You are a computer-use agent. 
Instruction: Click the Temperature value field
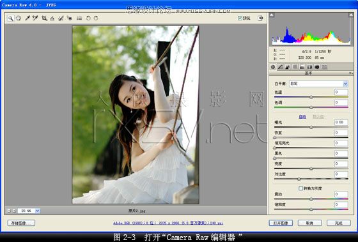pyautogui.click(x=341, y=92)
